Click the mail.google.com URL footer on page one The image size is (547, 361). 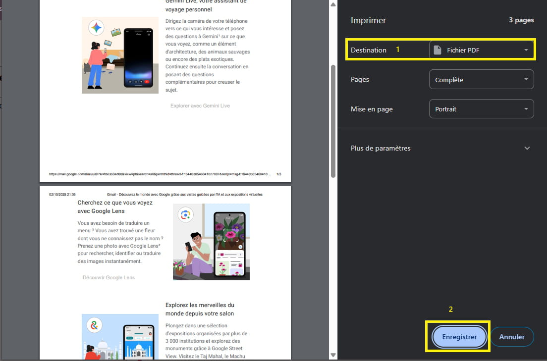coord(160,174)
